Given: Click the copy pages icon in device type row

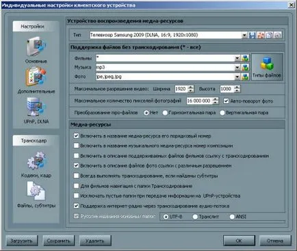Looking at the screenshot, I should pyautogui.click(x=269, y=35).
